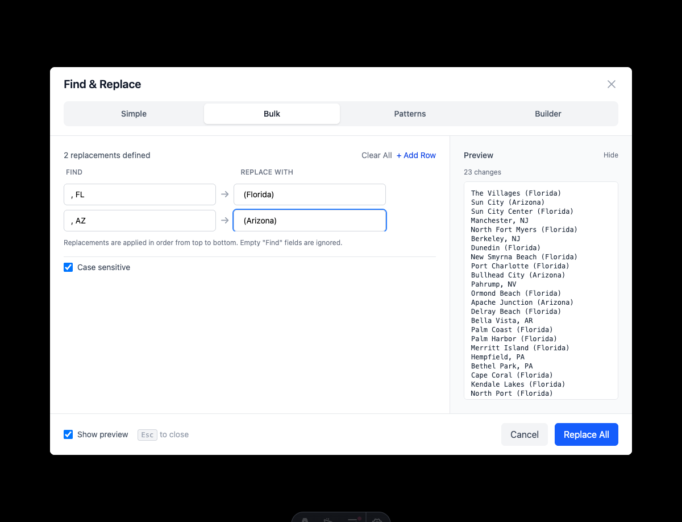Click the notification icon with red dot badge
Screen dimensions: 682x522
click(353, 519)
